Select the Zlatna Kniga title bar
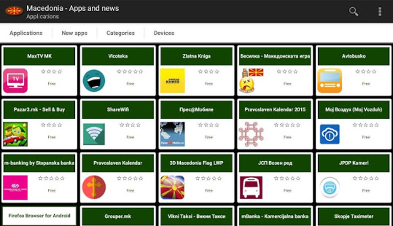Screen dimensions: 393x226 196,56
